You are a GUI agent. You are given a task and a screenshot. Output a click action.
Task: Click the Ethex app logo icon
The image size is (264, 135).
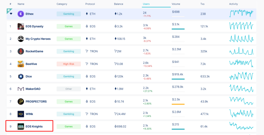[21, 14]
